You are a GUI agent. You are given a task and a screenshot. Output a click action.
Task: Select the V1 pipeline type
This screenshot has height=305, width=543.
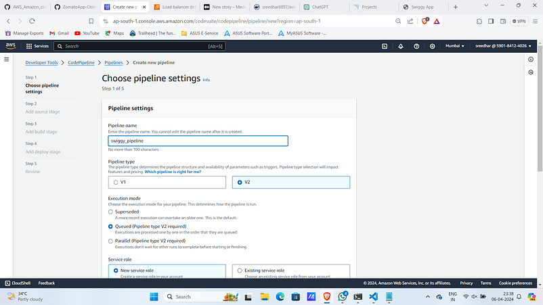(x=167, y=182)
